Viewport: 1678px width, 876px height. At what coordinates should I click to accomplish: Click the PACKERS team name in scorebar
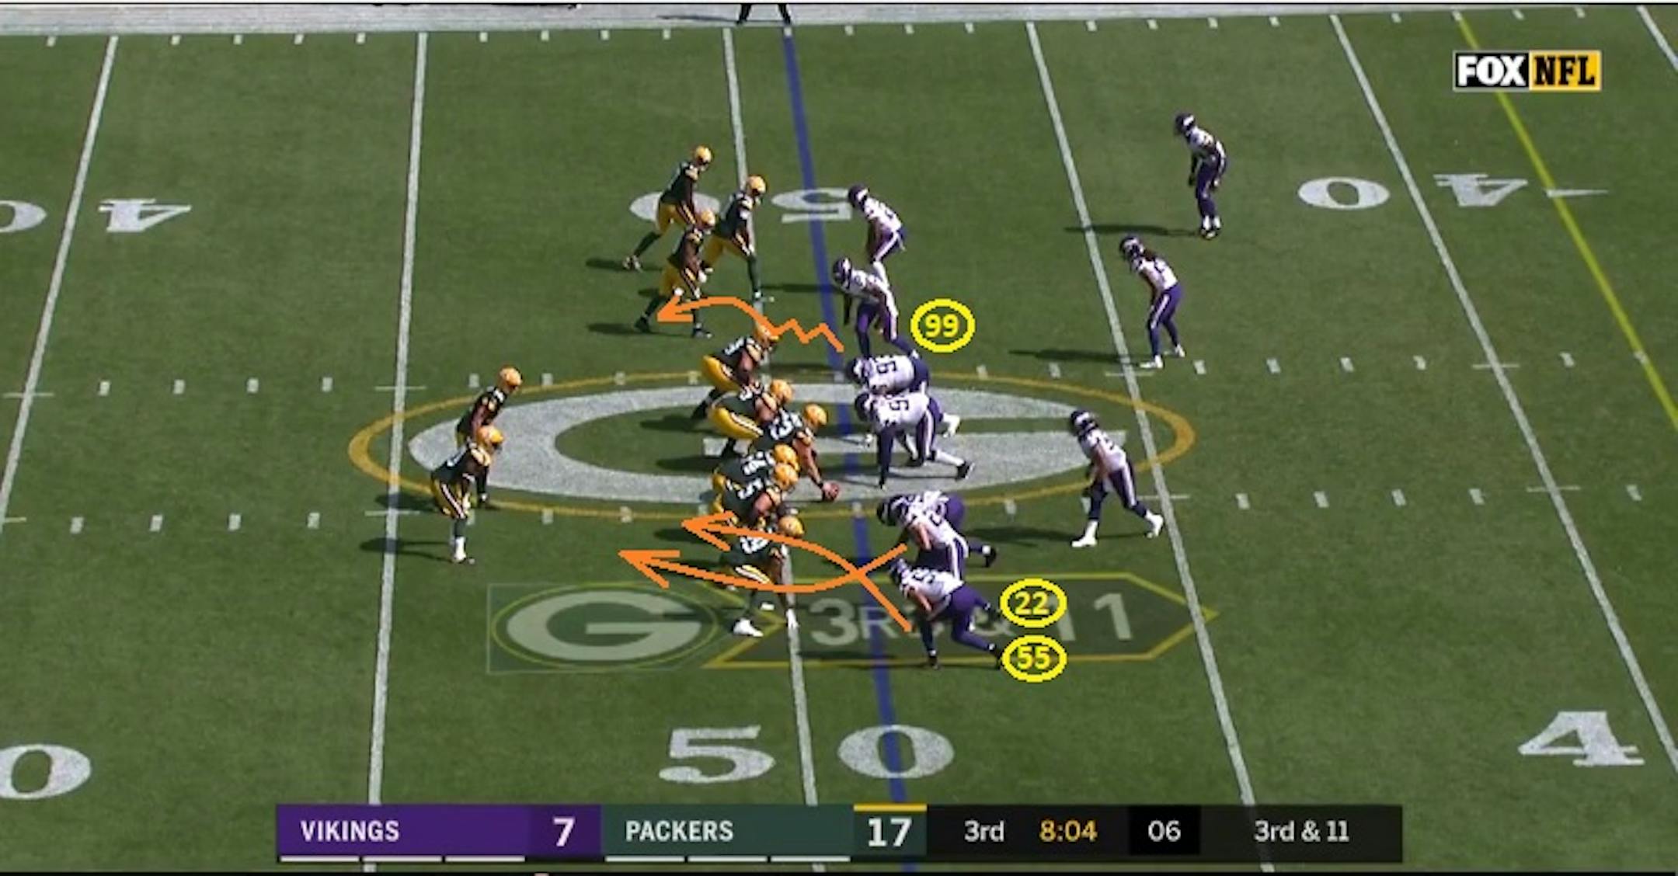click(x=679, y=831)
